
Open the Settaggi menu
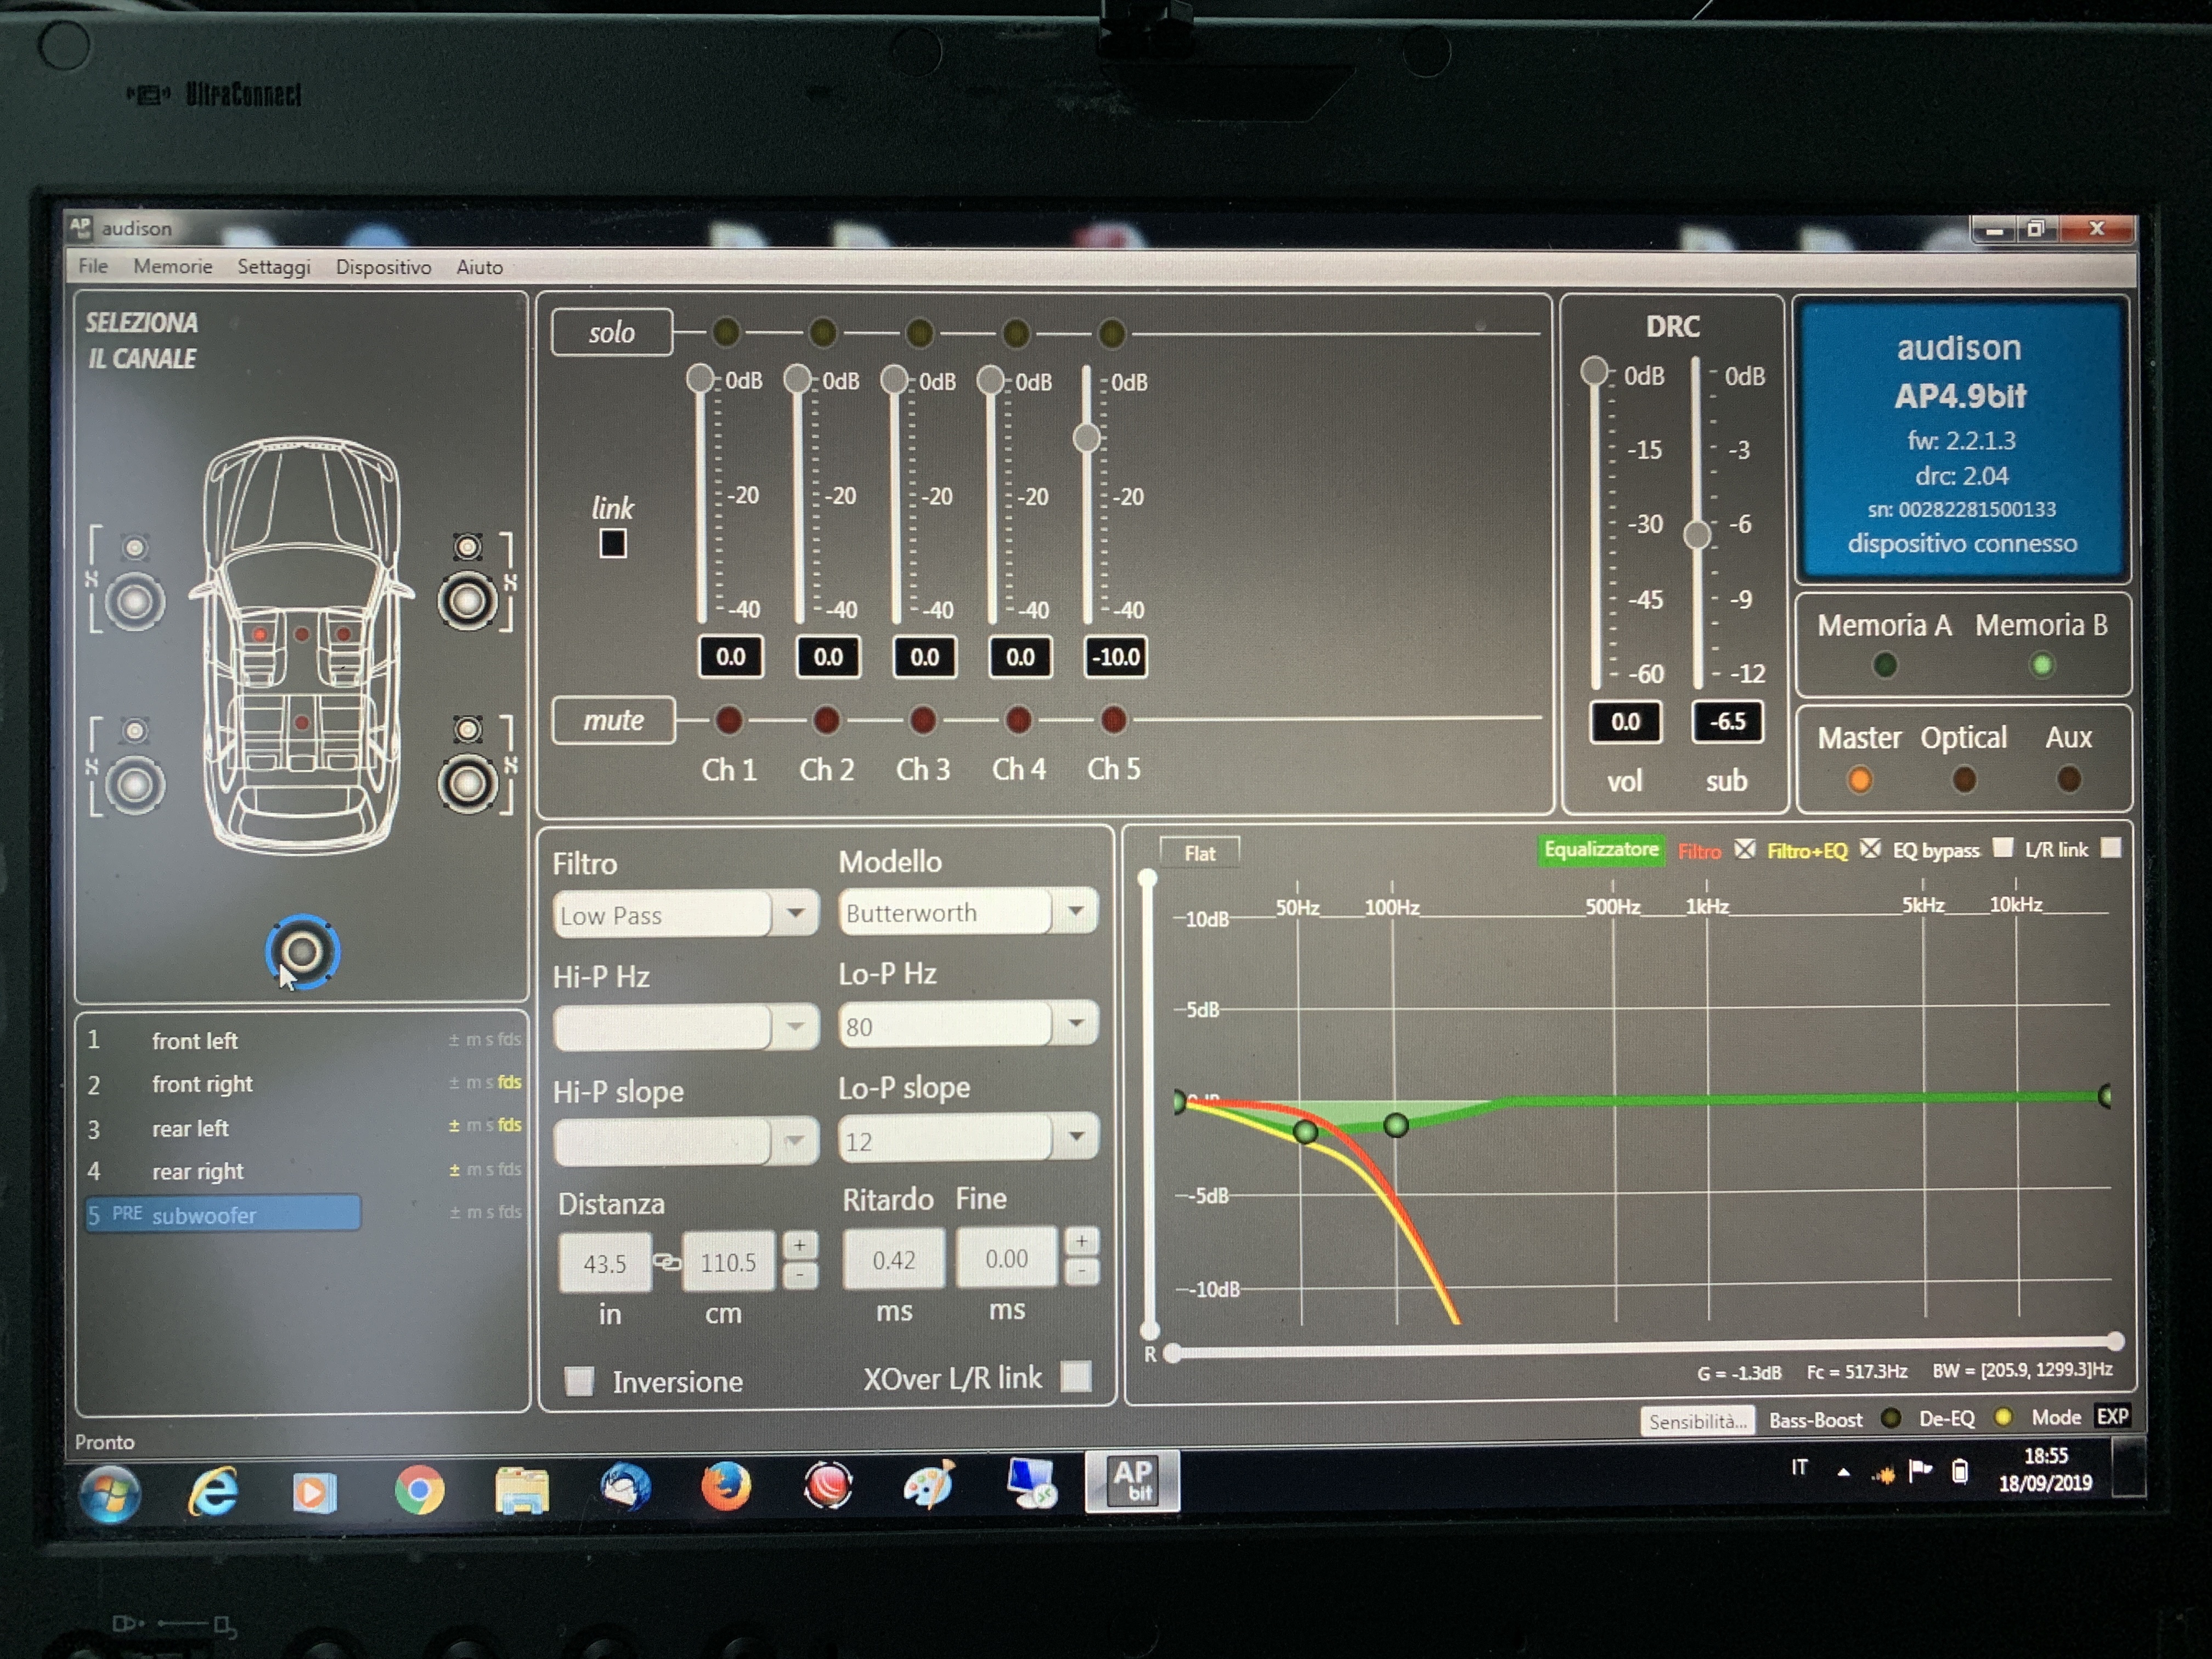(274, 267)
